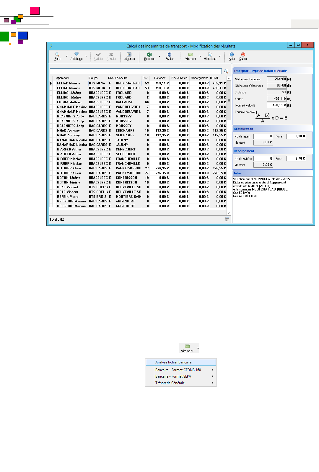Minimize the Calcul des indemnités window

(291, 45)
